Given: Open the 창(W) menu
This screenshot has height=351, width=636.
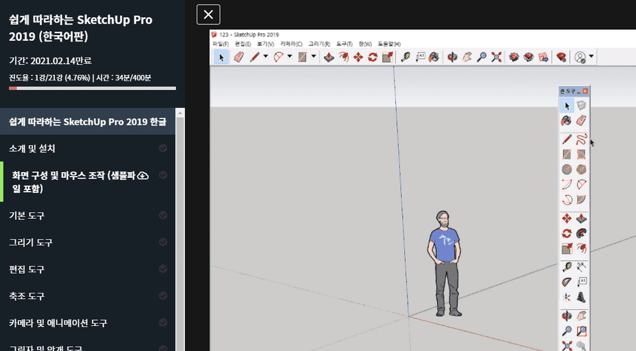Looking at the screenshot, I should [365, 44].
